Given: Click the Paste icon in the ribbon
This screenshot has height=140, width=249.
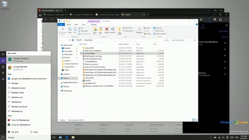Looking at the screenshot, I should point(75,29).
